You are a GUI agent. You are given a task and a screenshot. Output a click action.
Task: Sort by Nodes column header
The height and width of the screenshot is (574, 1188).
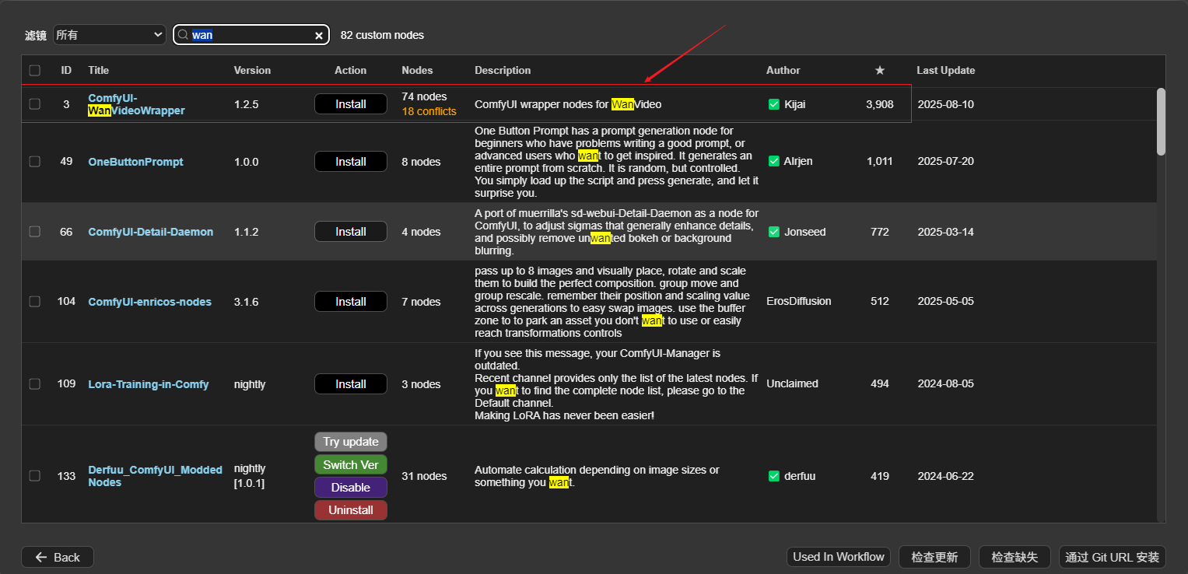417,70
